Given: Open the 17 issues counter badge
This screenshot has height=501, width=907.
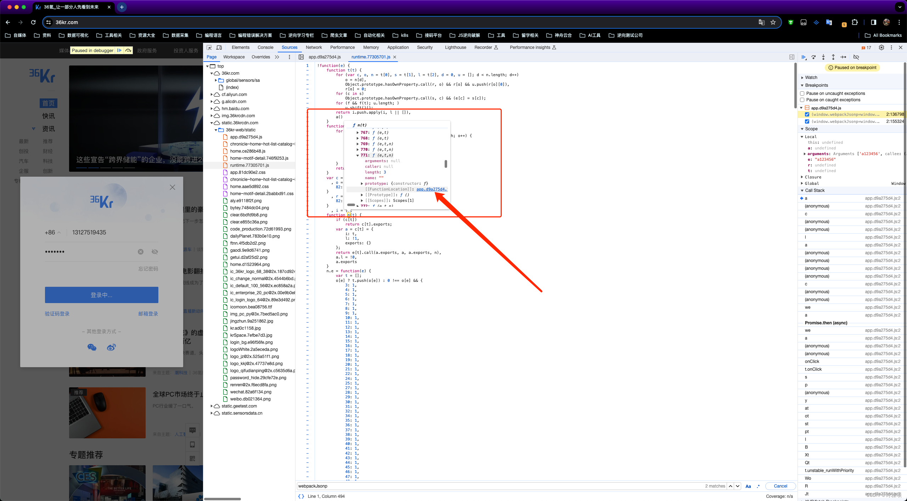Looking at the screenshot, I should pyautogui.click(x=866, y=47).
